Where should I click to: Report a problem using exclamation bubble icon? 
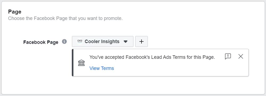[x=228, y=56]
